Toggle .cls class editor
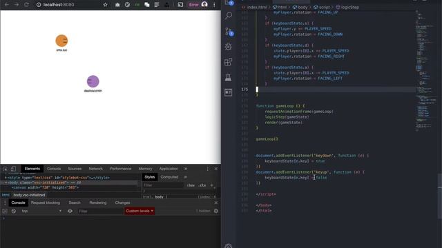 pos(202,185)
